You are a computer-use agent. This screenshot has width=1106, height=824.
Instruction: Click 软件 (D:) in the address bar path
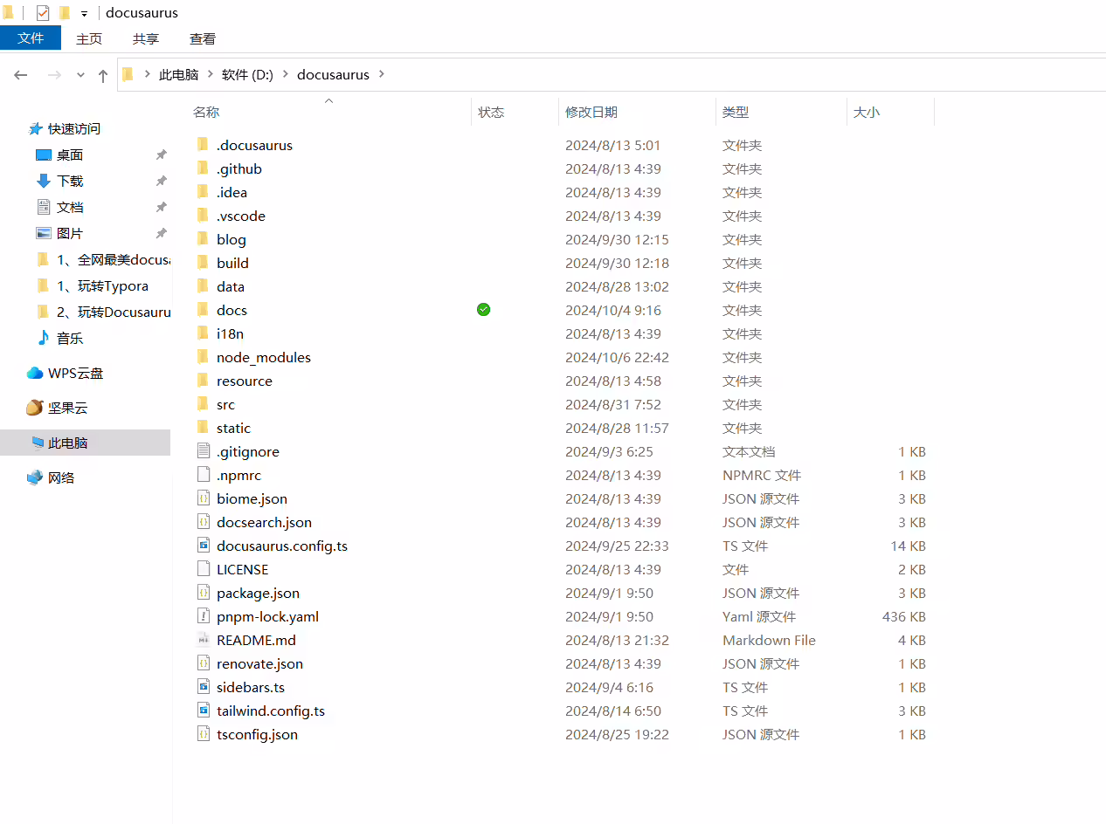pyautogui.click(x=247, y=75)
